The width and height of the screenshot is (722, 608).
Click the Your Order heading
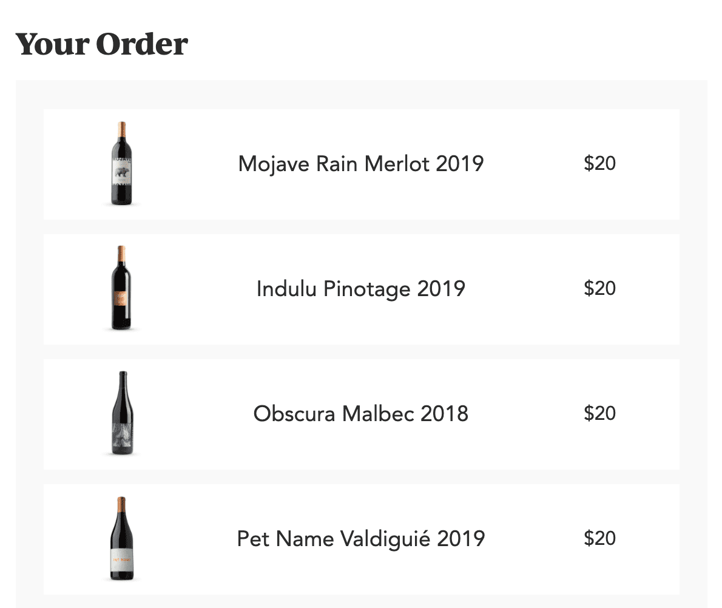click(102, 44)
